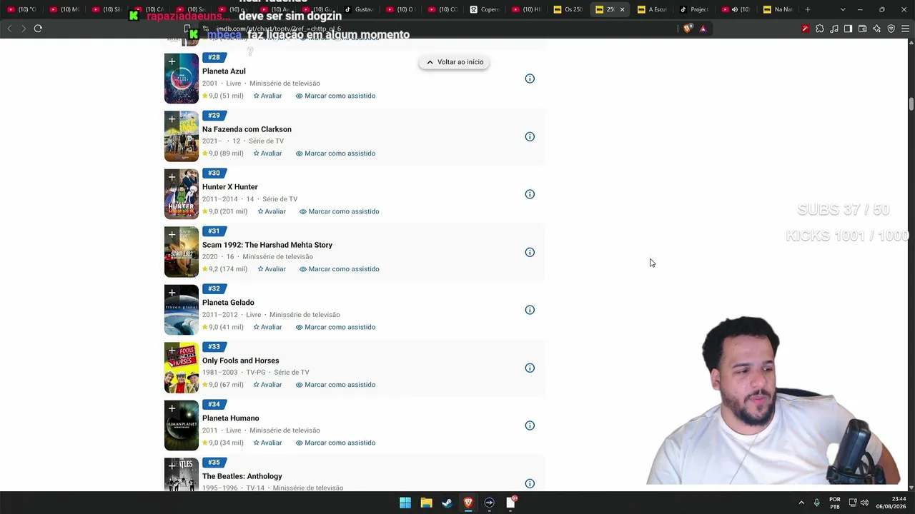Open info for The Beatles: Anthology
Screen dimensions: 915x514
[530, 483]
